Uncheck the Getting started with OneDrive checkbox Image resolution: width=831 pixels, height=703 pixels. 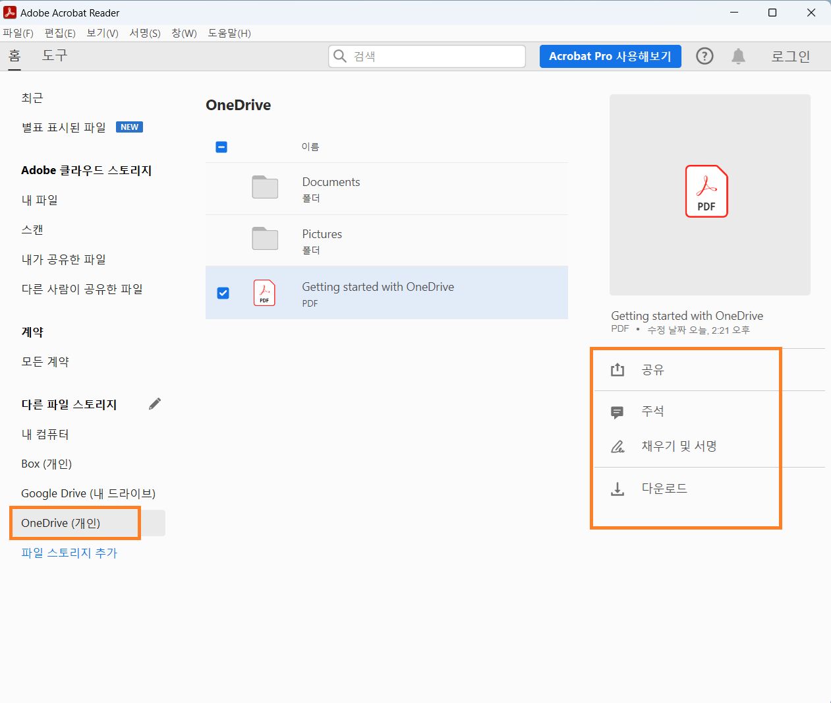(223, 293)
